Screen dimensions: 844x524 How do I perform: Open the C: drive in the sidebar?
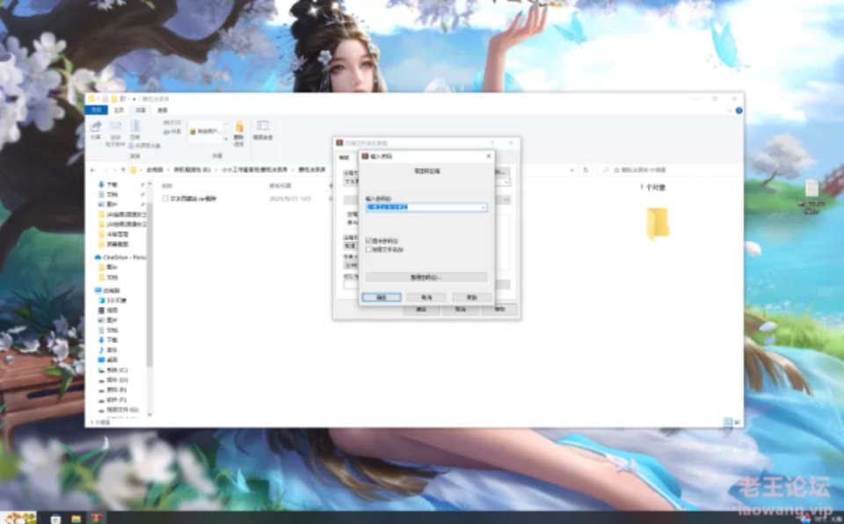click(x=113, y=370)
